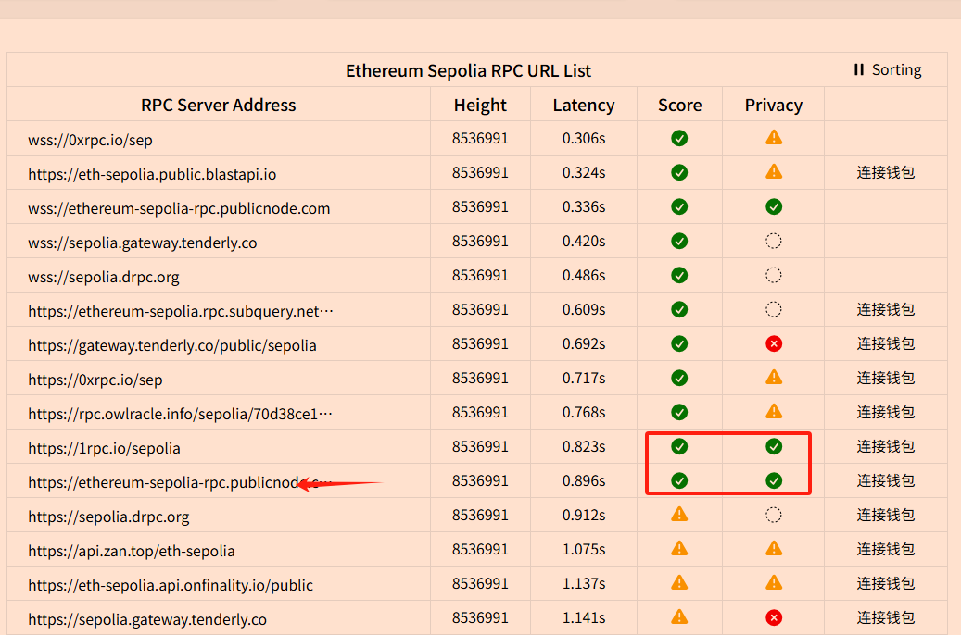Click score check for gateway.tenderly.co/public/sepolia

click(x=679, y=344)
